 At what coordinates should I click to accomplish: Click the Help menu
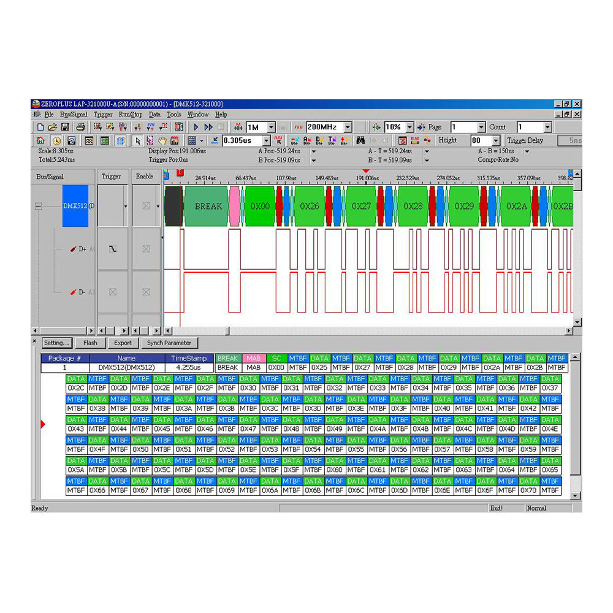[x=221, y=115]
